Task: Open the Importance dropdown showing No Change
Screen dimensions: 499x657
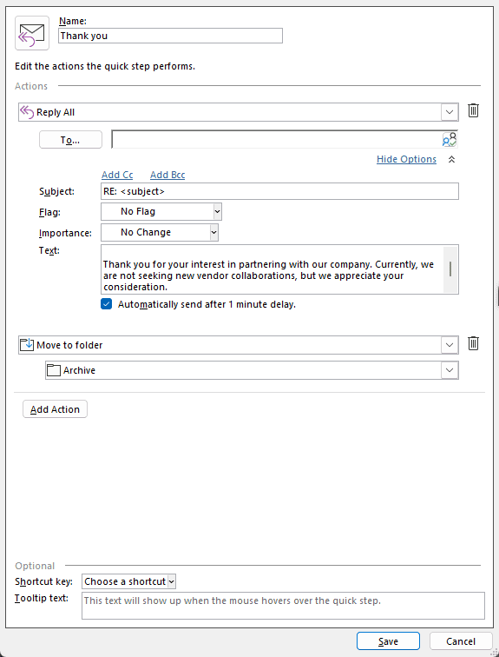Action: (160, 233)
